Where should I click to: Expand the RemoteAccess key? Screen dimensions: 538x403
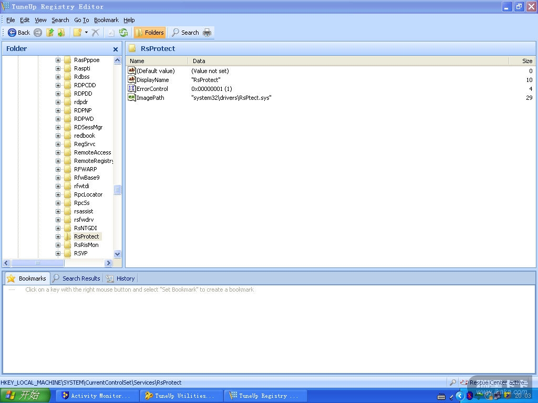pos(58,152)
